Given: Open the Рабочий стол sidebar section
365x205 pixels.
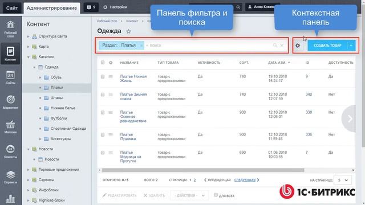Looking at the screenshot, I should click(10, 29).
